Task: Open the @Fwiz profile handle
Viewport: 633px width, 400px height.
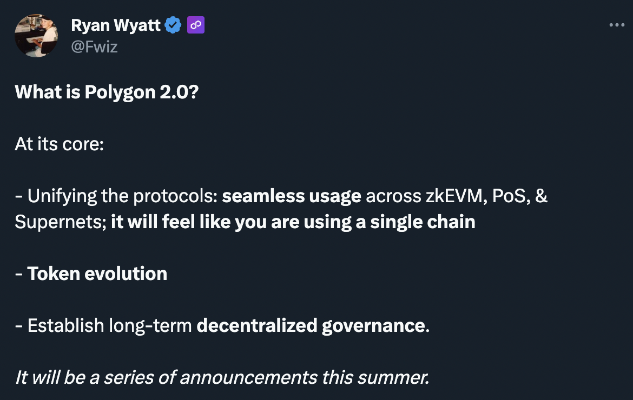Action: click(95, 47)
